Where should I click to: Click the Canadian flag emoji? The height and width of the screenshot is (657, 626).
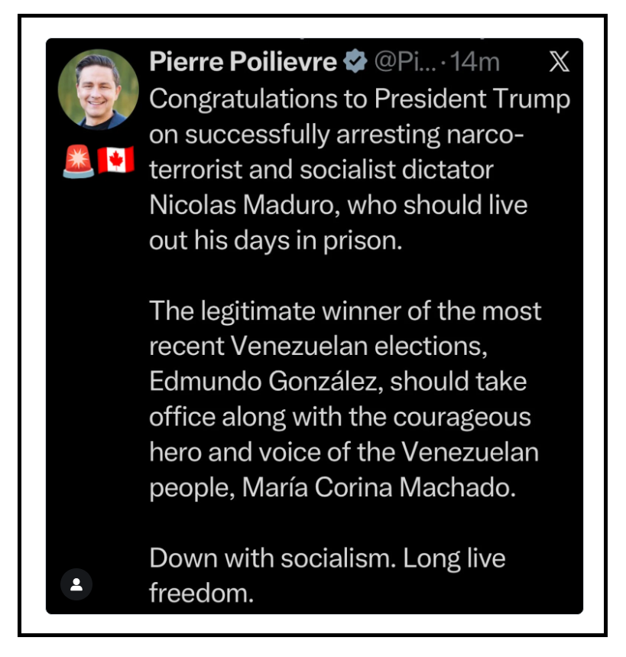coord(115,161)
